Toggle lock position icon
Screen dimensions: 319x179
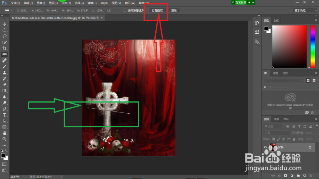pos(284,139)
